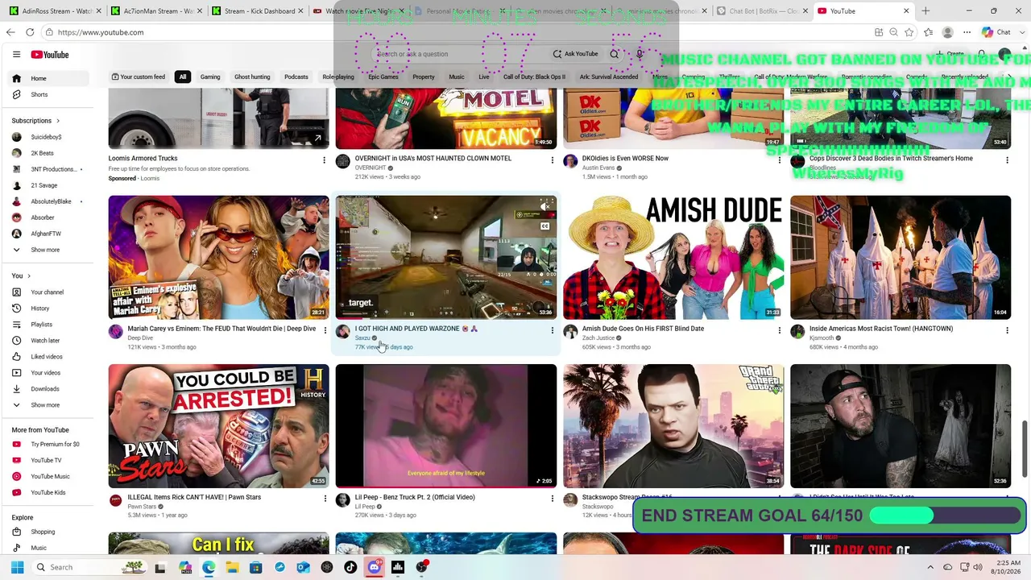Go to the YouTube logo homepage
Screen dimensions: 1031x580
click(50, 55)
